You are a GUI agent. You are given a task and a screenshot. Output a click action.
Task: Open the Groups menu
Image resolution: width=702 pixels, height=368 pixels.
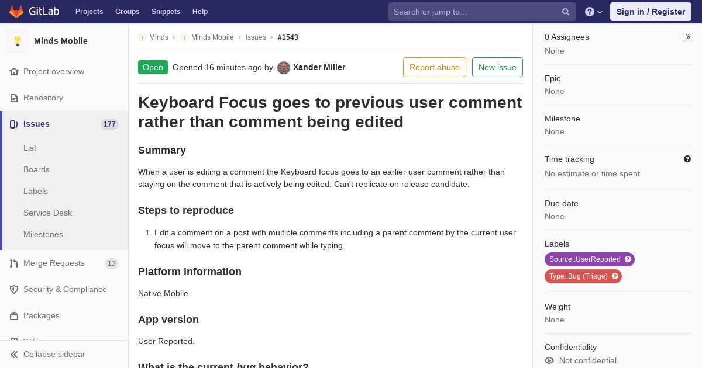click(127, 12)
